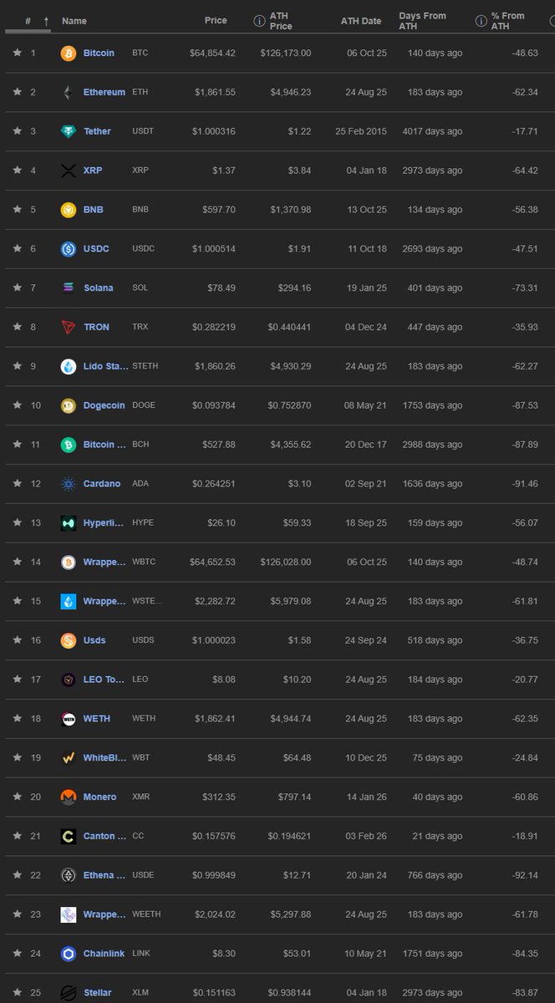Screen dimensions: 555x1003
Task: Sort the table by ATH Date
Action: [x=361, y=21]
